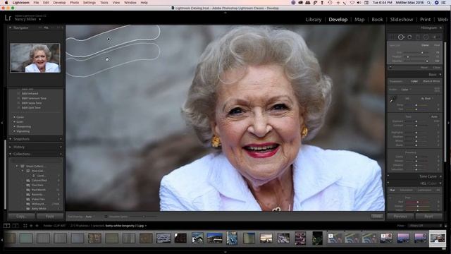451x254 pixels.
Task: Click the Copy settings button
Action: pos(22,217)
